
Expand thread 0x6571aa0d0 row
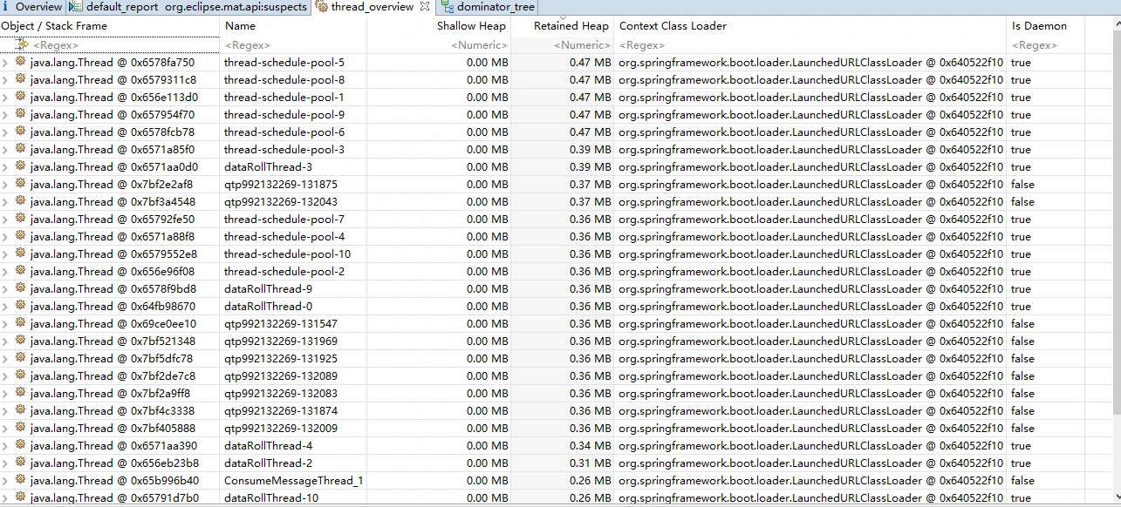point(5,167)
